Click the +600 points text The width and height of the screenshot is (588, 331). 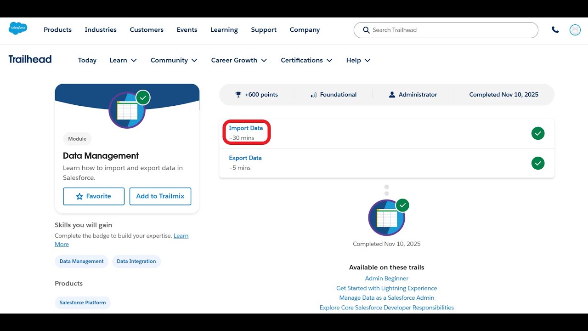click(x=261, y=95)
